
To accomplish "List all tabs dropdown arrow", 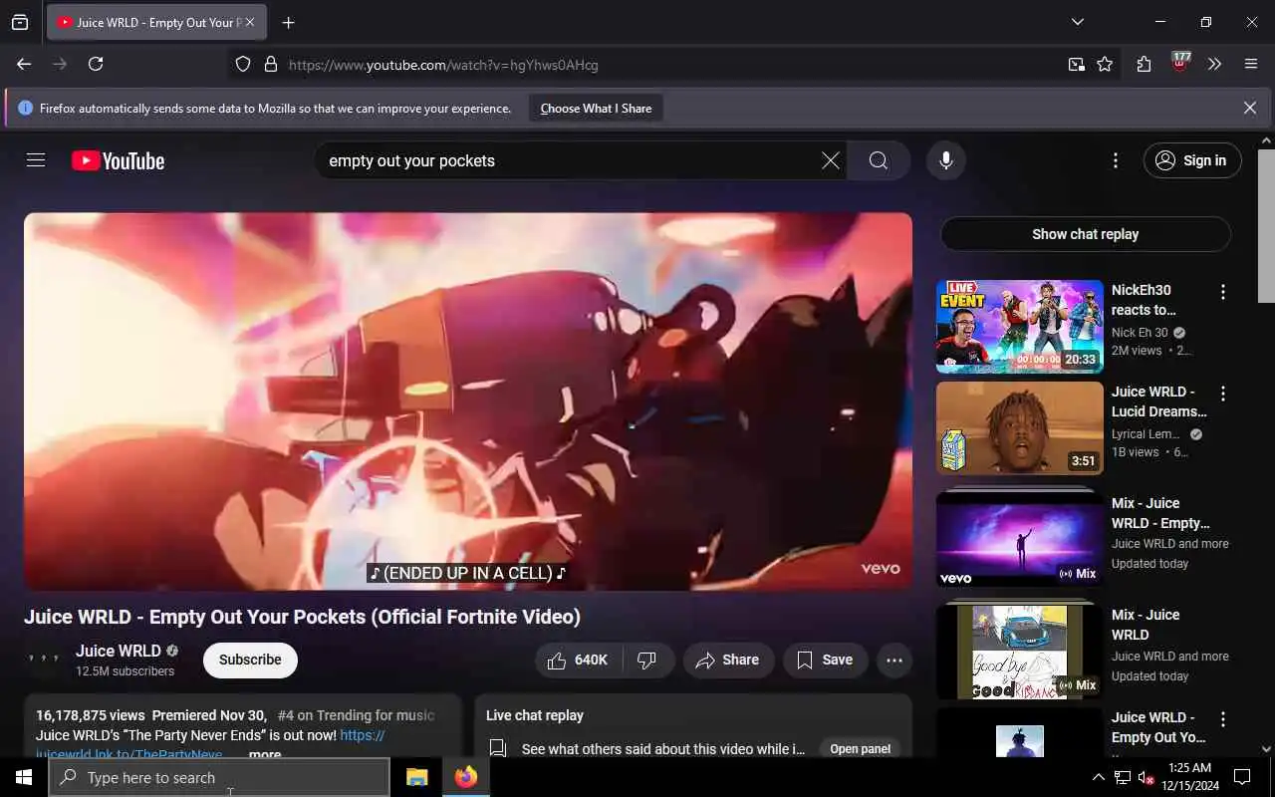I will pos(1077,22).
